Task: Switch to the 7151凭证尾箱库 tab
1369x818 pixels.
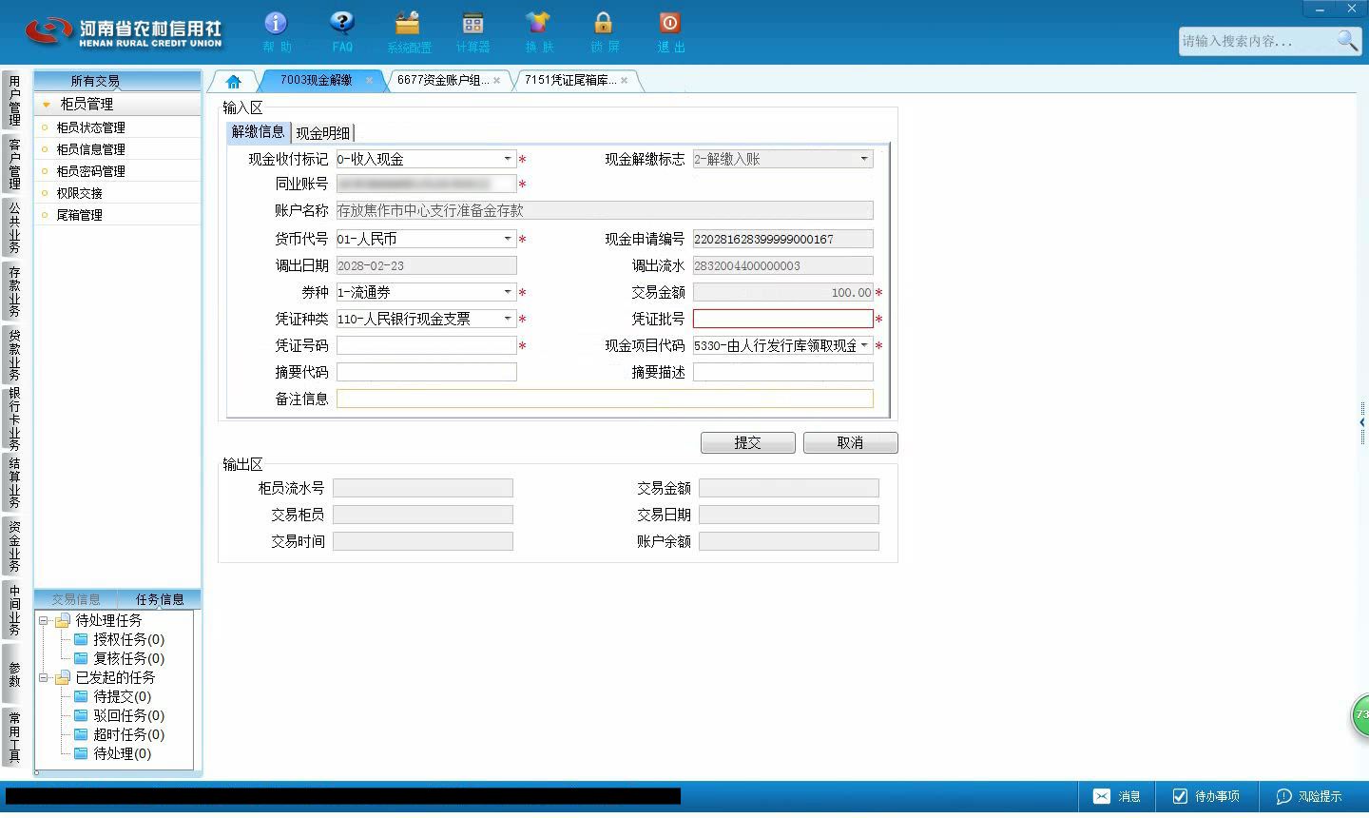Action: [570, 81]
